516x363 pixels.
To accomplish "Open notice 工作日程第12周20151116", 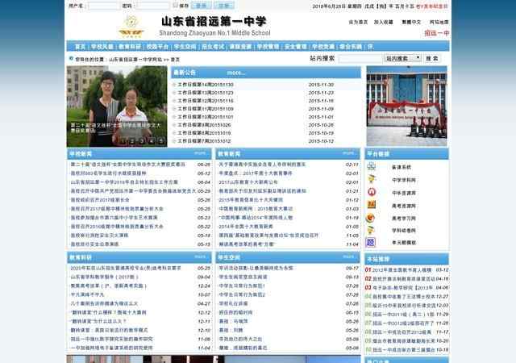I will coord(206,101).
